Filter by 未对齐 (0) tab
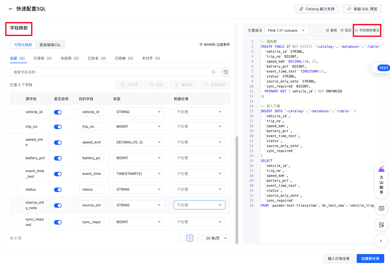This screenshot has width=390, height=264. pos(151,58)
